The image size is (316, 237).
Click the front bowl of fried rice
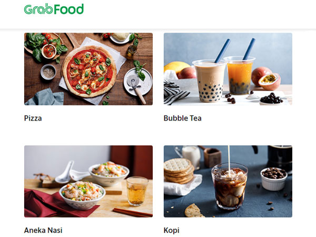[x=82, y=195]
